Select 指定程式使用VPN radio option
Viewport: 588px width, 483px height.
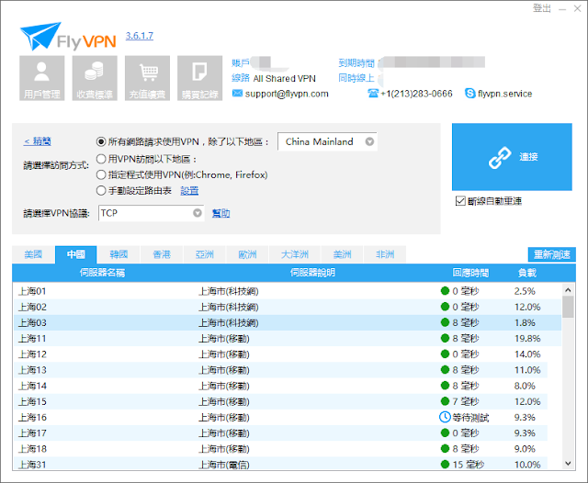click(x=101, y=174)
